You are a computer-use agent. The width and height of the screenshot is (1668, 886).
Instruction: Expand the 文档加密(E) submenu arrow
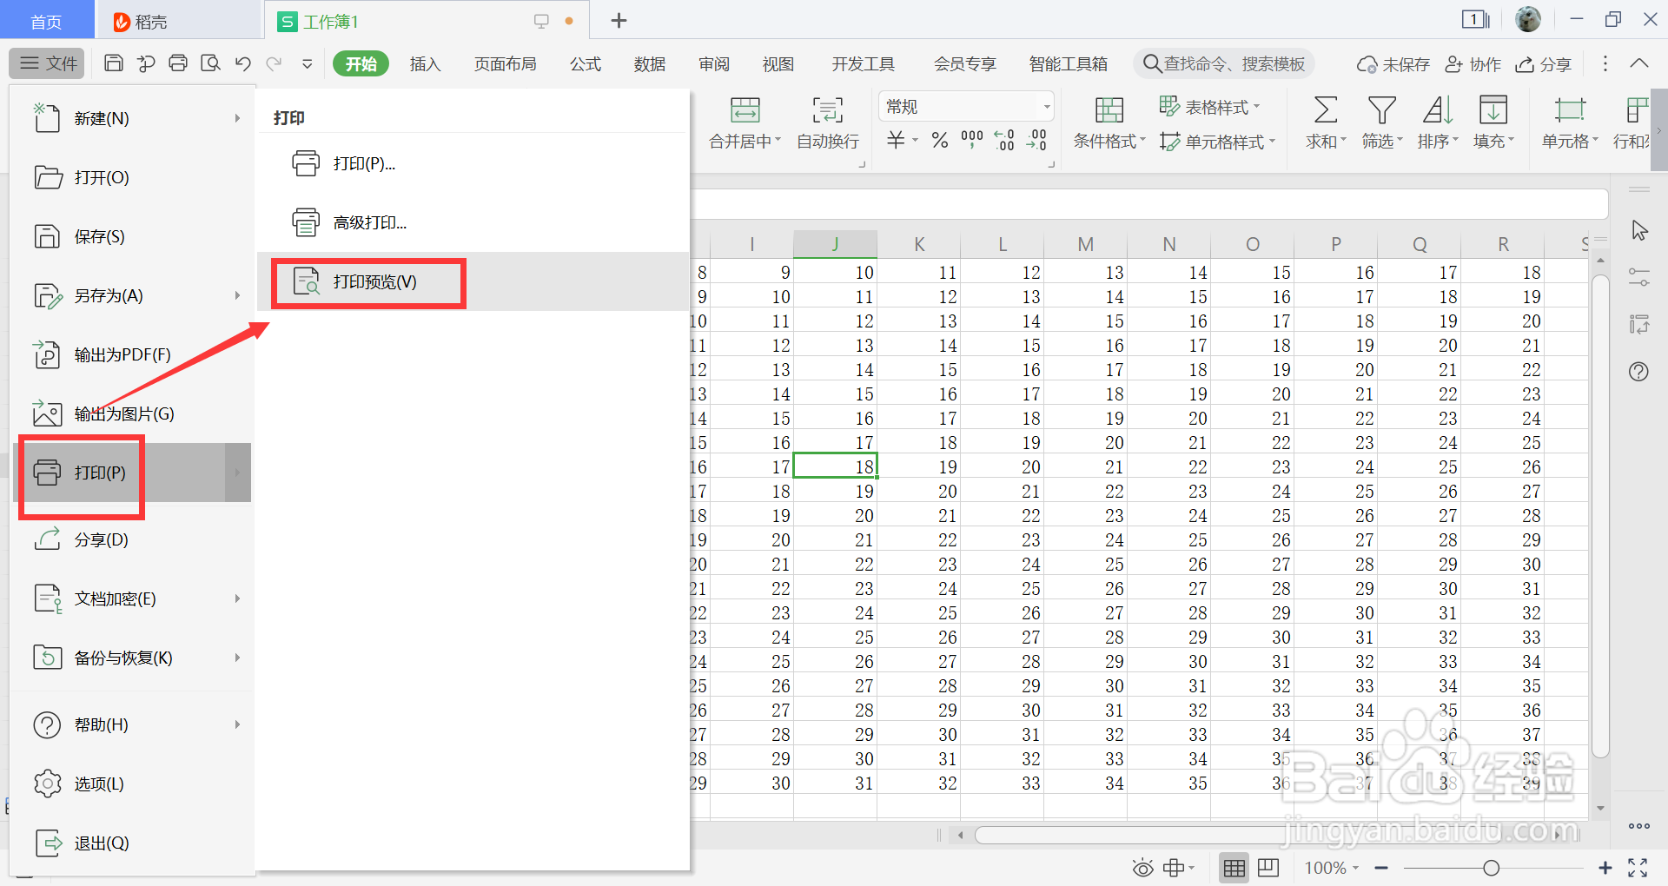(237, 598)
